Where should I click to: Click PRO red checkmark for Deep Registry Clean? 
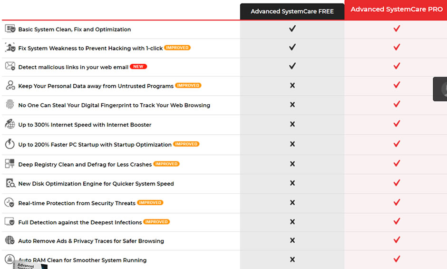click(397, 163)
